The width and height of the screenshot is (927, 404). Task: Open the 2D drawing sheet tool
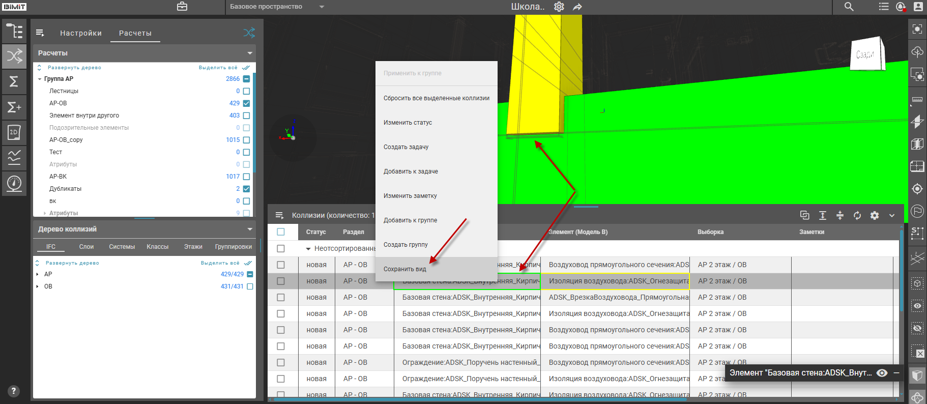tap(14, 132)
